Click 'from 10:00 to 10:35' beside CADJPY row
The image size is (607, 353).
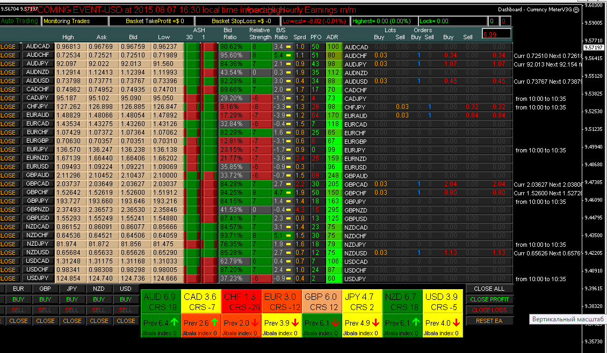[540, 99]
